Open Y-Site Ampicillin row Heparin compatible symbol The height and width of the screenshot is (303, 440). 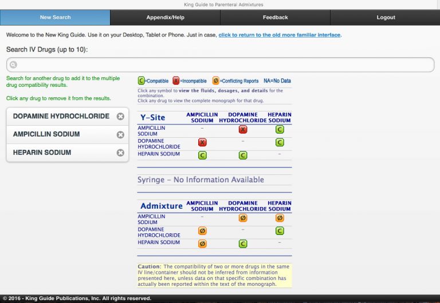(x=280, y=129)
